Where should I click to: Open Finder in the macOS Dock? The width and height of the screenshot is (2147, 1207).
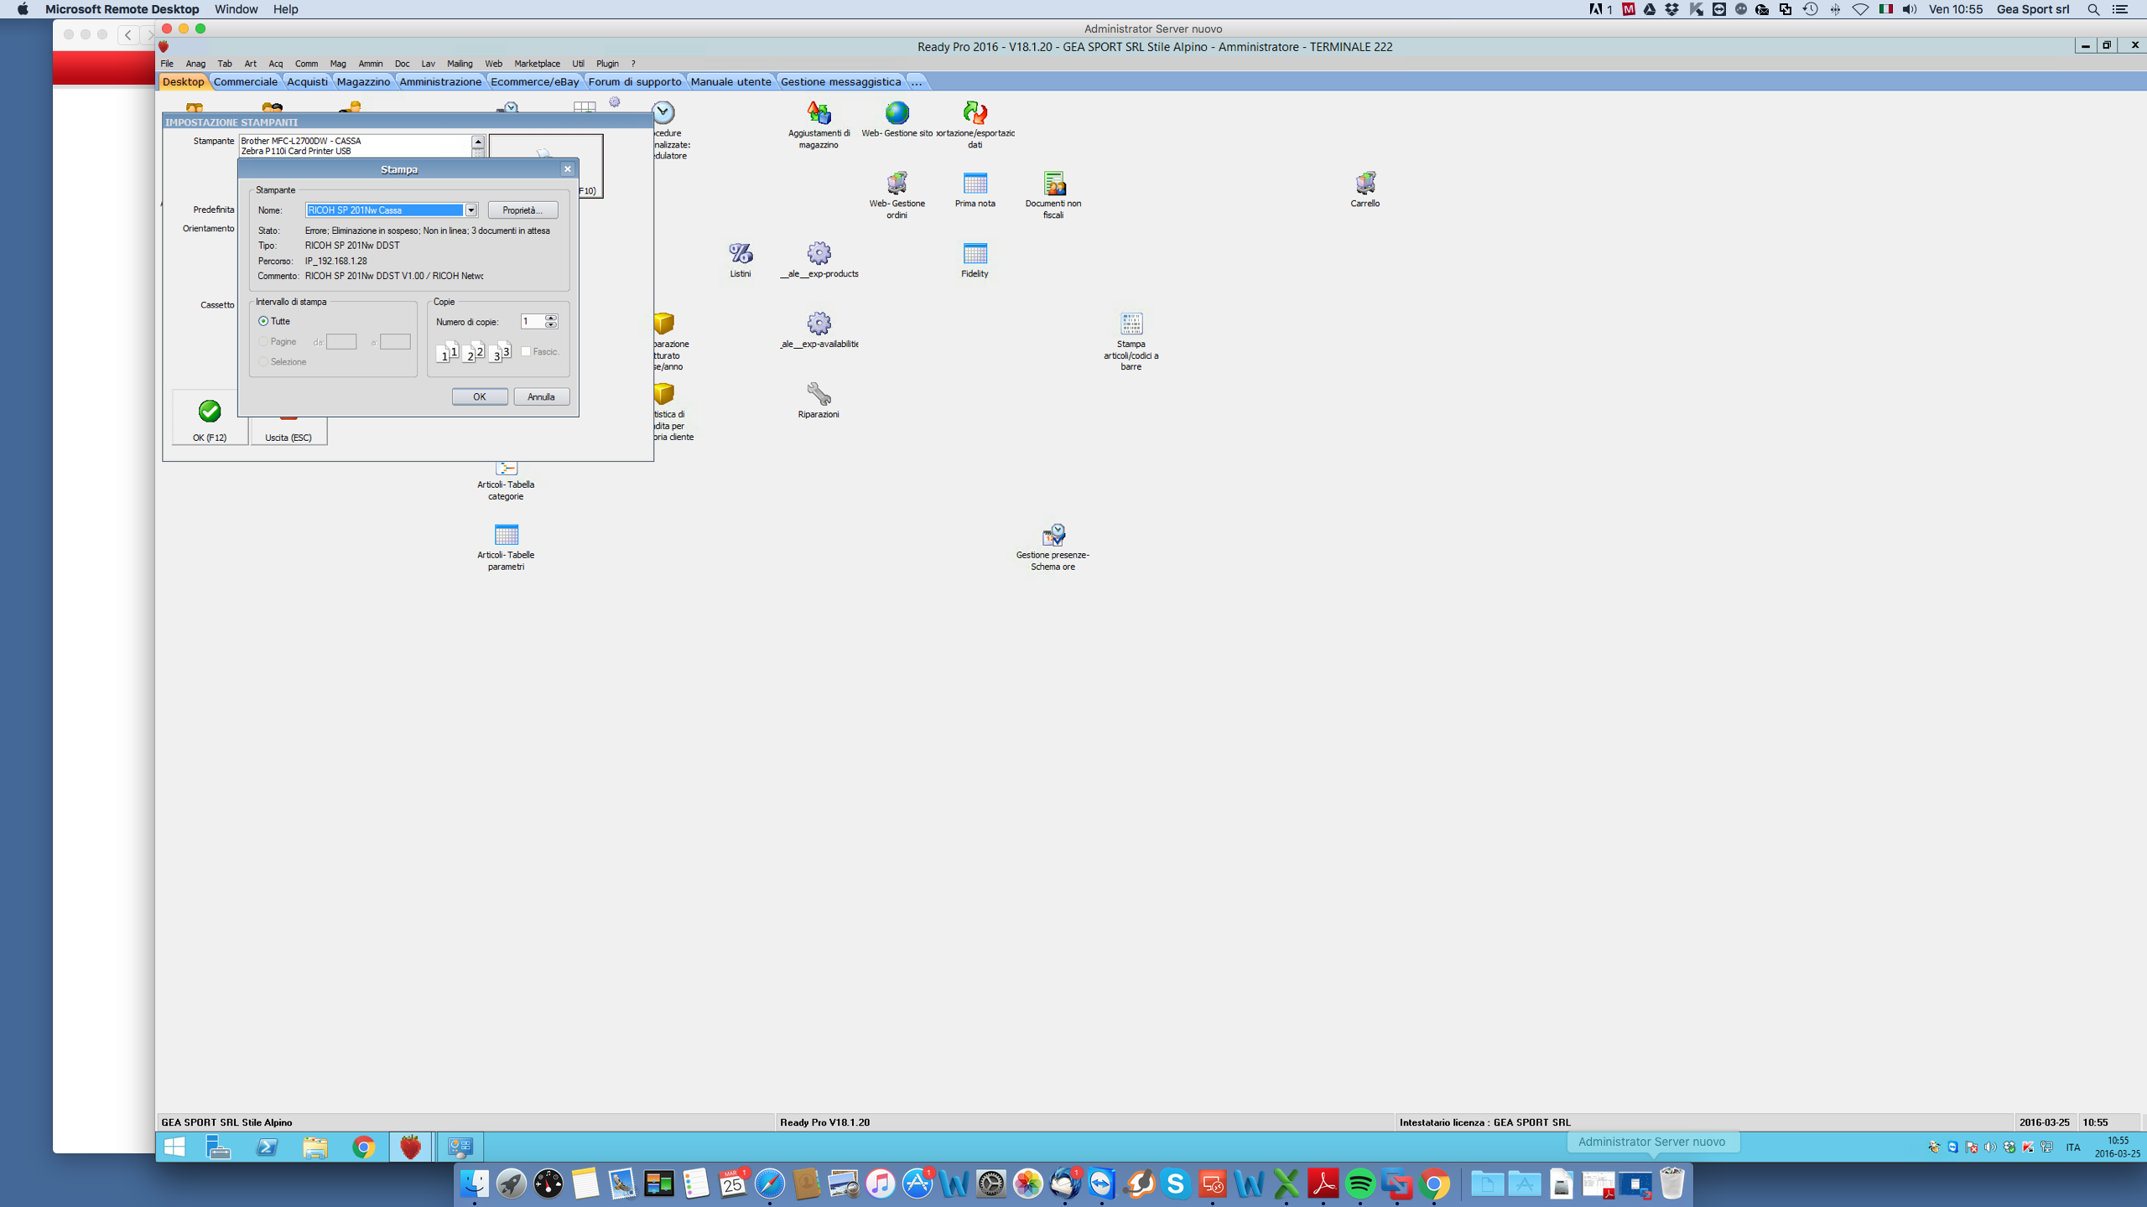(x=474, y=1184)
